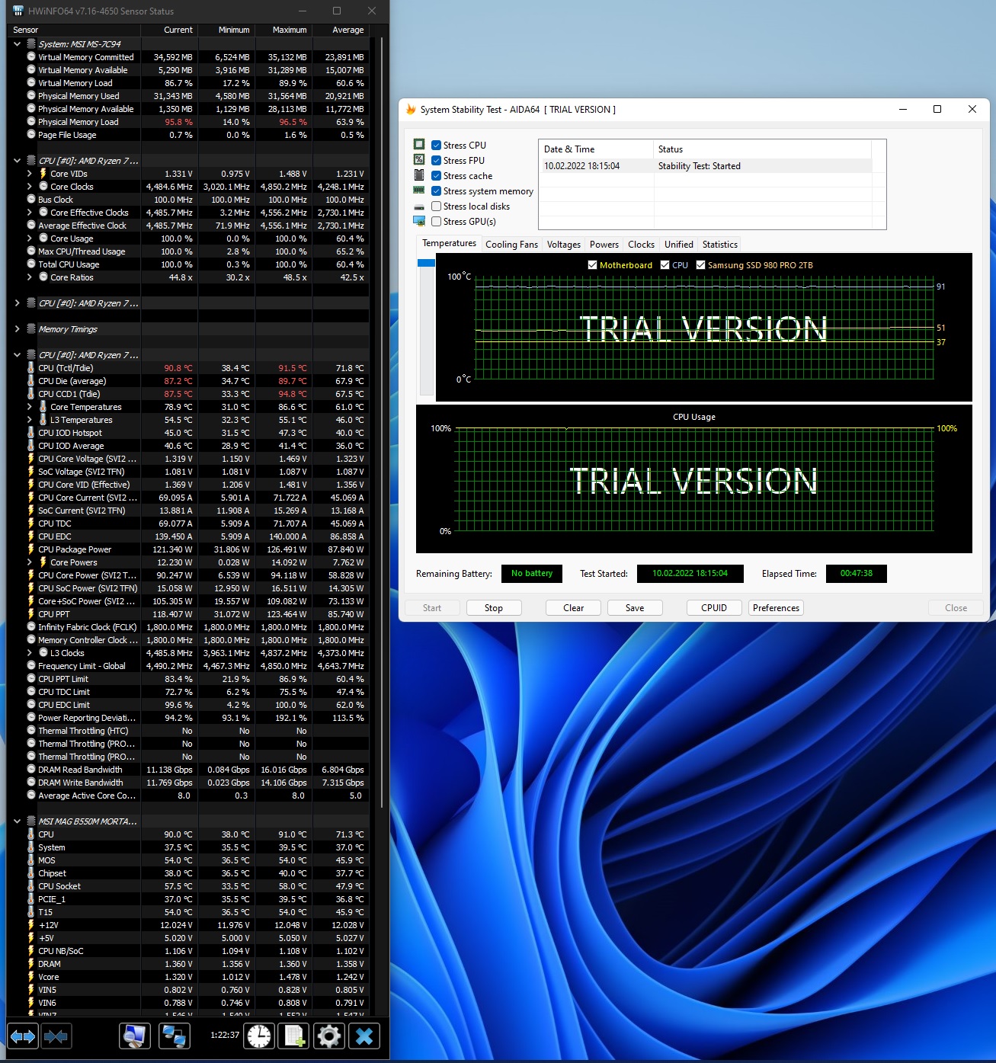The image size is (996, 1063).
Task: Expand the Memory Timings group
Action: click(x=17, y=329)
